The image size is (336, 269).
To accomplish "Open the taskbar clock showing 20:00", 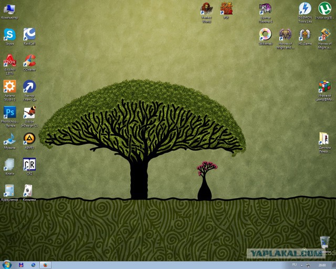I will tap(322, 265).
